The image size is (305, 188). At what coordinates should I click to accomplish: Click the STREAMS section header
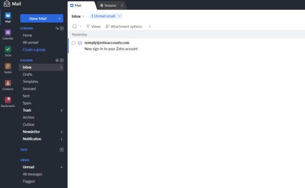pyautogui.click(x=27, y=29)
